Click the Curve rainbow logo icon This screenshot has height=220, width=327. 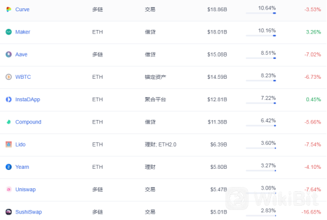[8, 9]
